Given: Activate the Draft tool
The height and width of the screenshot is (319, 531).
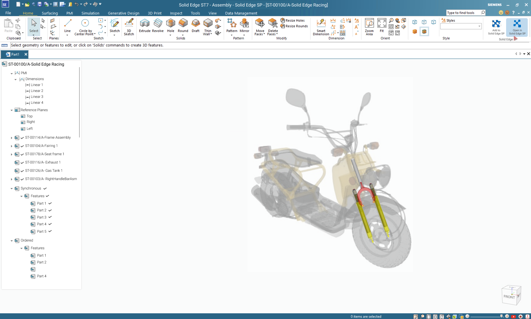Looking at the screenshot, I should point(196,25).
